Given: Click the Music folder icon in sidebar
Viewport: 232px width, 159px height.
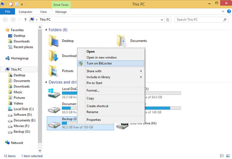Looking at the screenshot, I should click(x=10, y=92).
